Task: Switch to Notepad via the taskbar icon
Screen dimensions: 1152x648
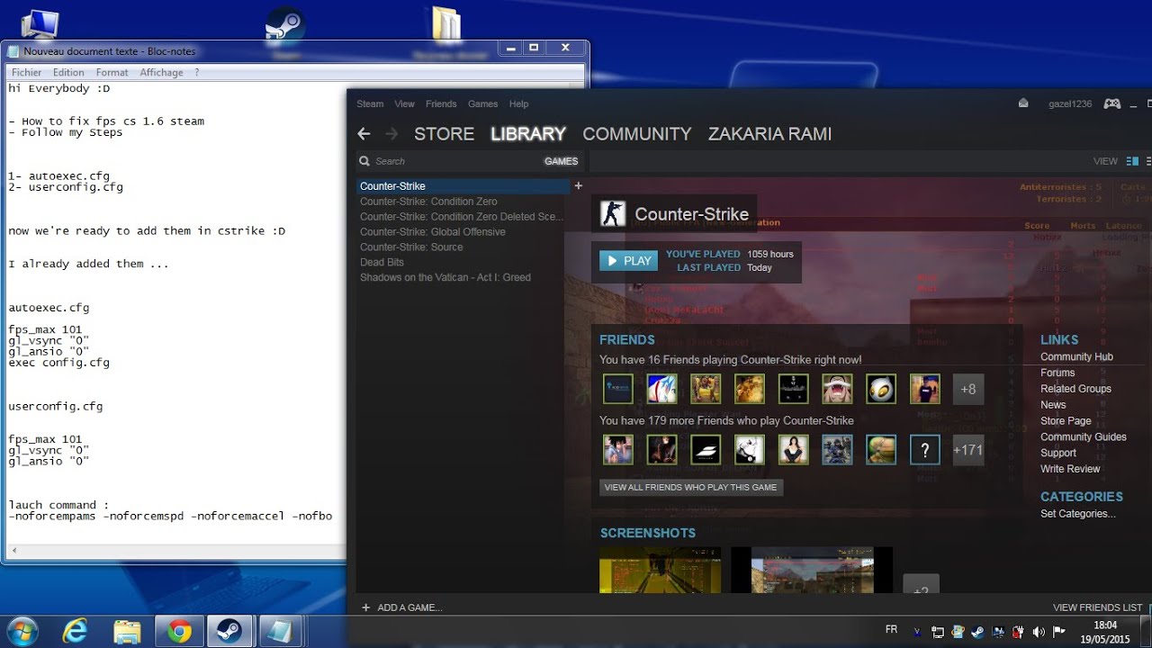Action: pos(283,632)
